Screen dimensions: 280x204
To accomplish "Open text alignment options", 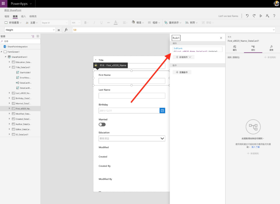I will 125,23.
